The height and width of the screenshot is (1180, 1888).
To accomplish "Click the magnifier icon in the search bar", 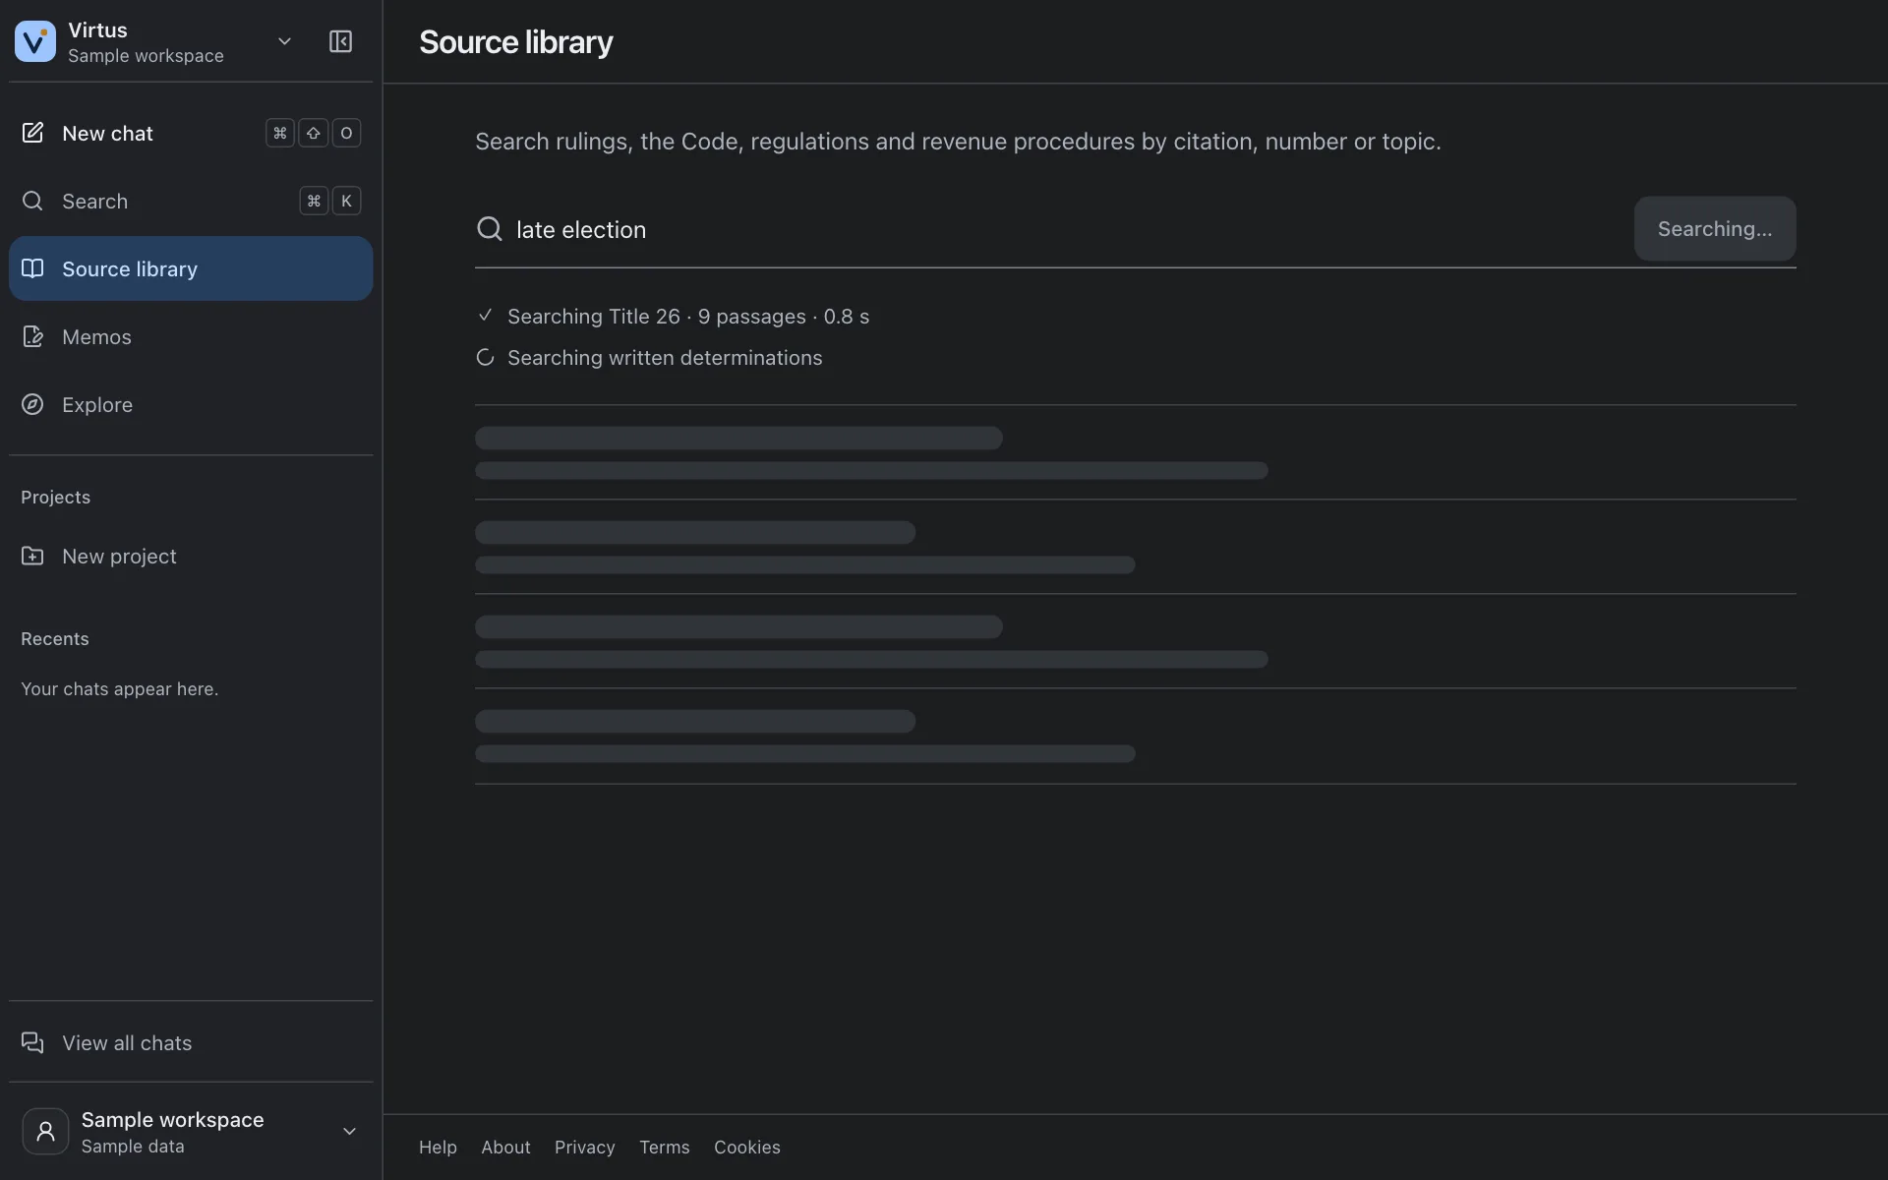I will 490,229.
